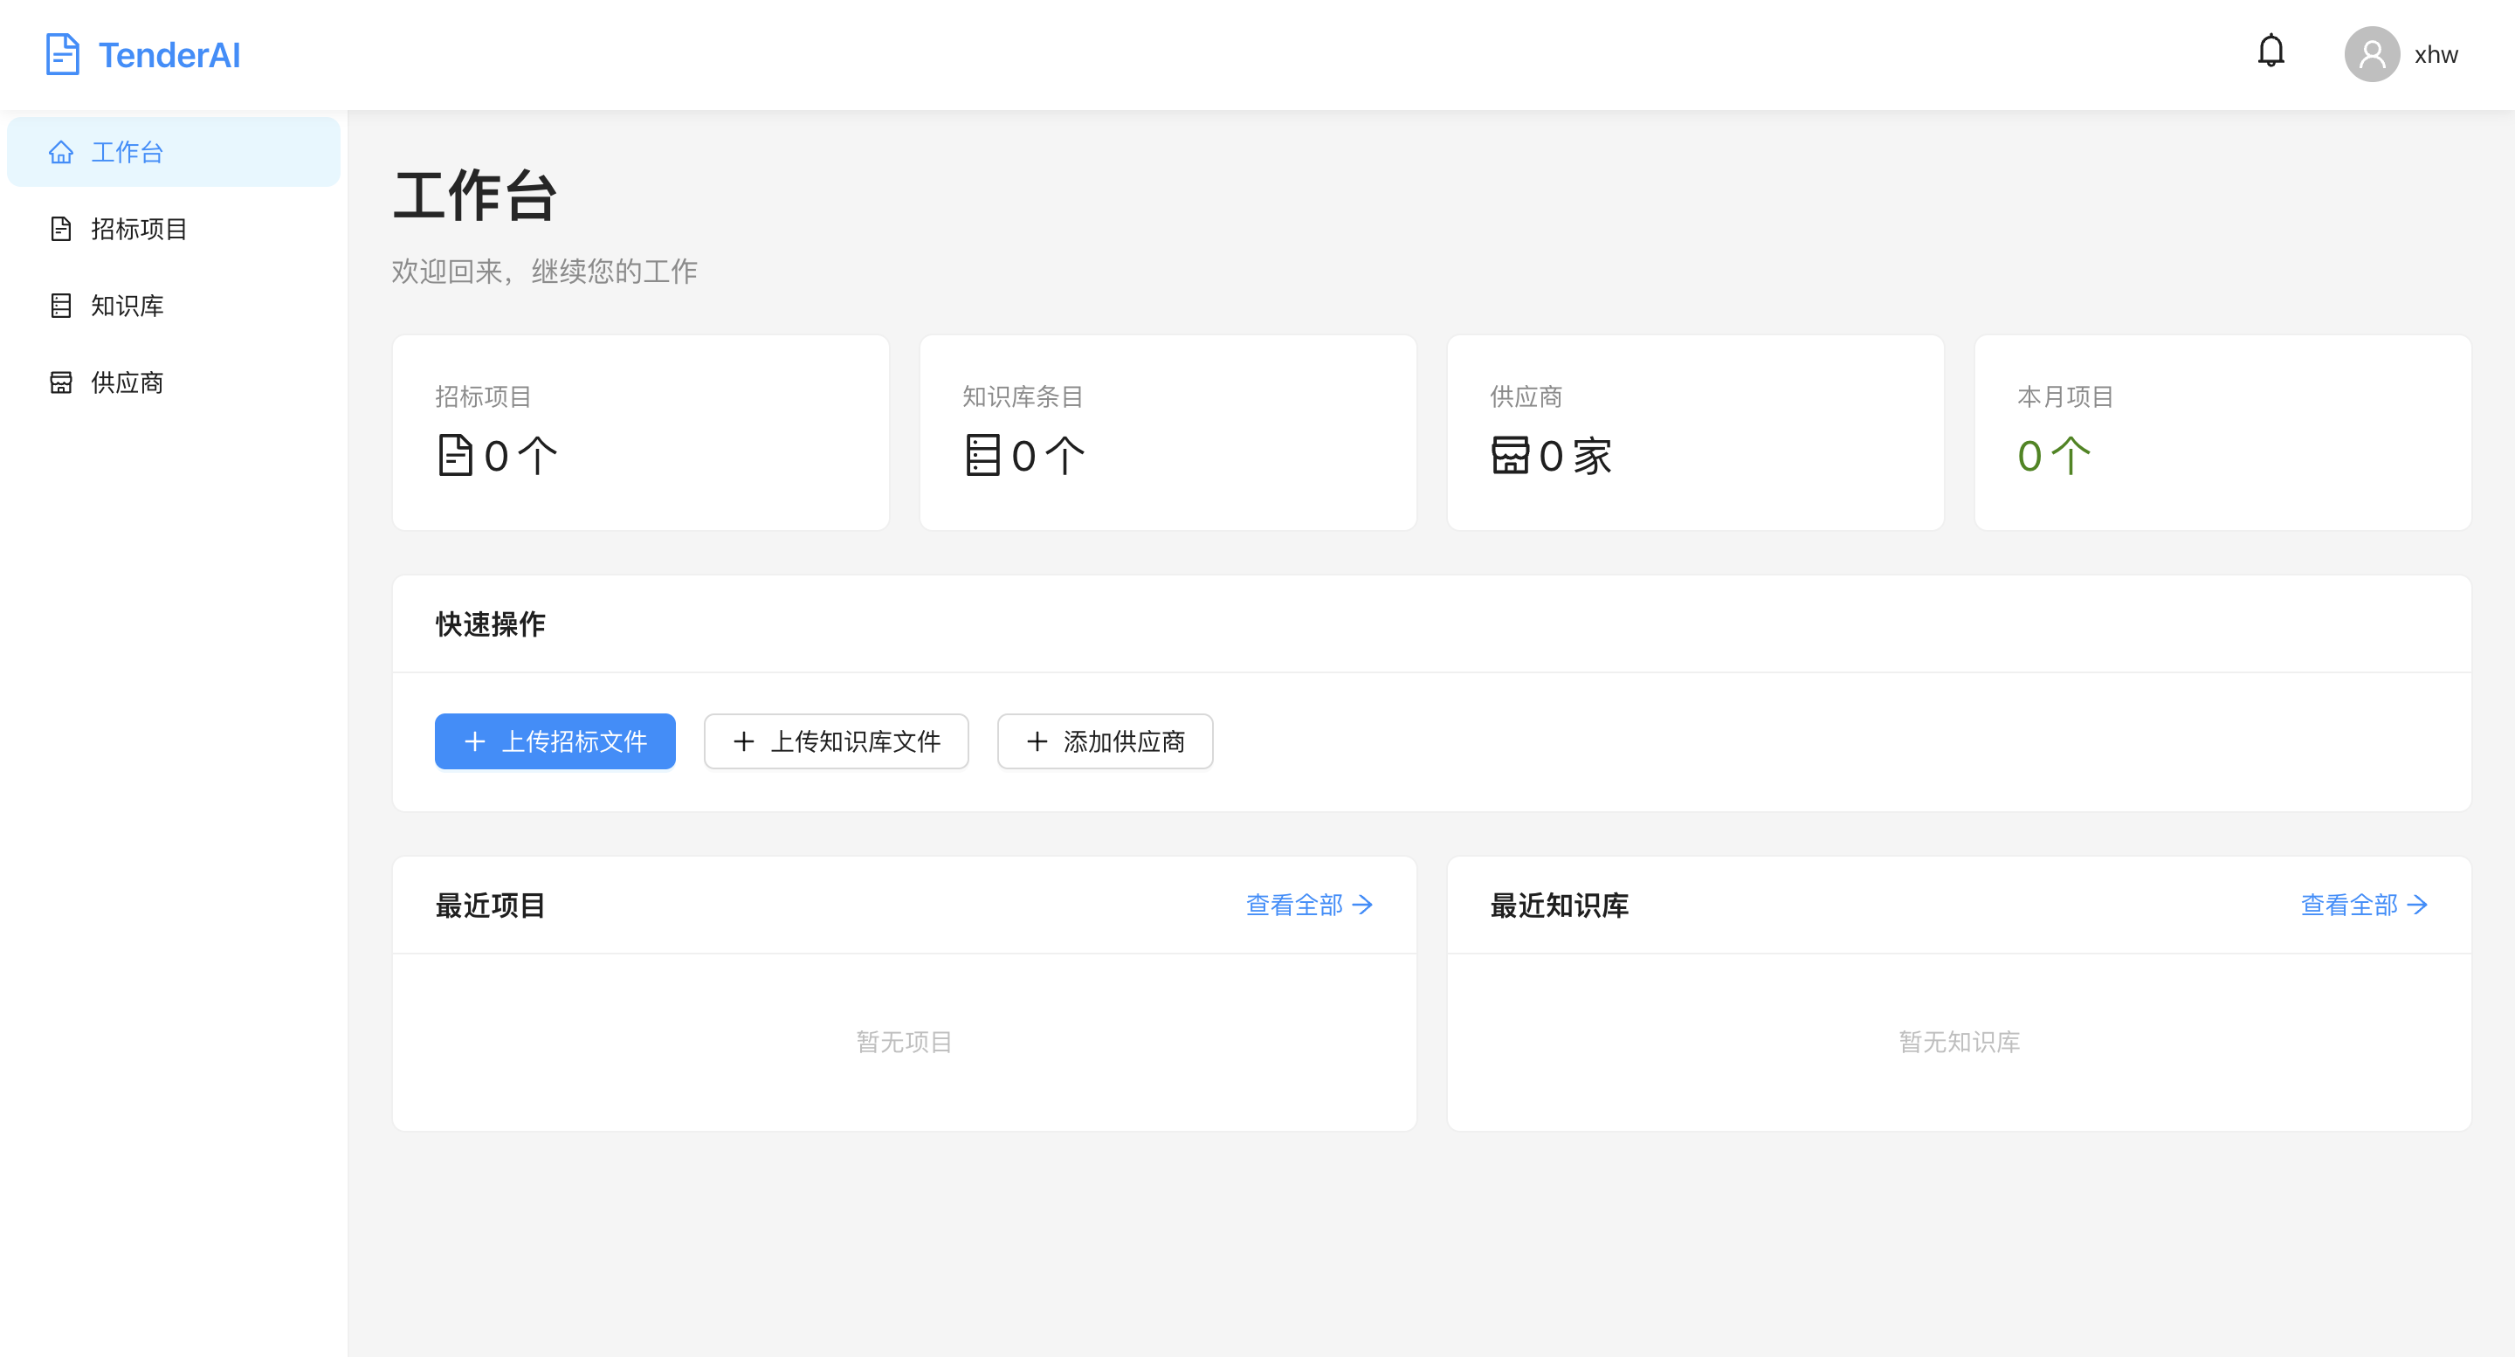Image resolution: width=2515 pixels, height=1357 pixels.
Task: Go to 供应商 menu item
Action: tap(127, 382)
